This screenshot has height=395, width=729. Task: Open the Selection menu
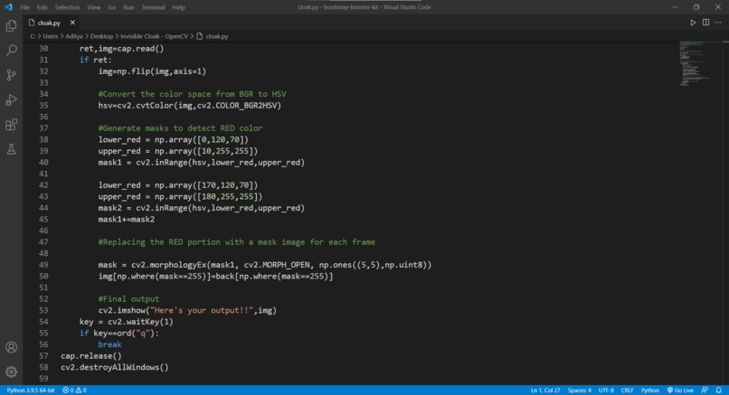point(67,7)
